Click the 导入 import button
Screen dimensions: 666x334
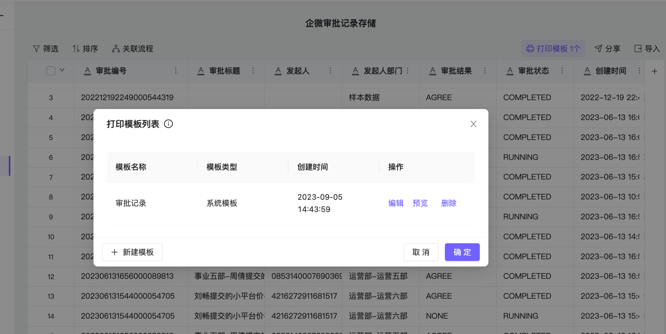click(647, 49)
